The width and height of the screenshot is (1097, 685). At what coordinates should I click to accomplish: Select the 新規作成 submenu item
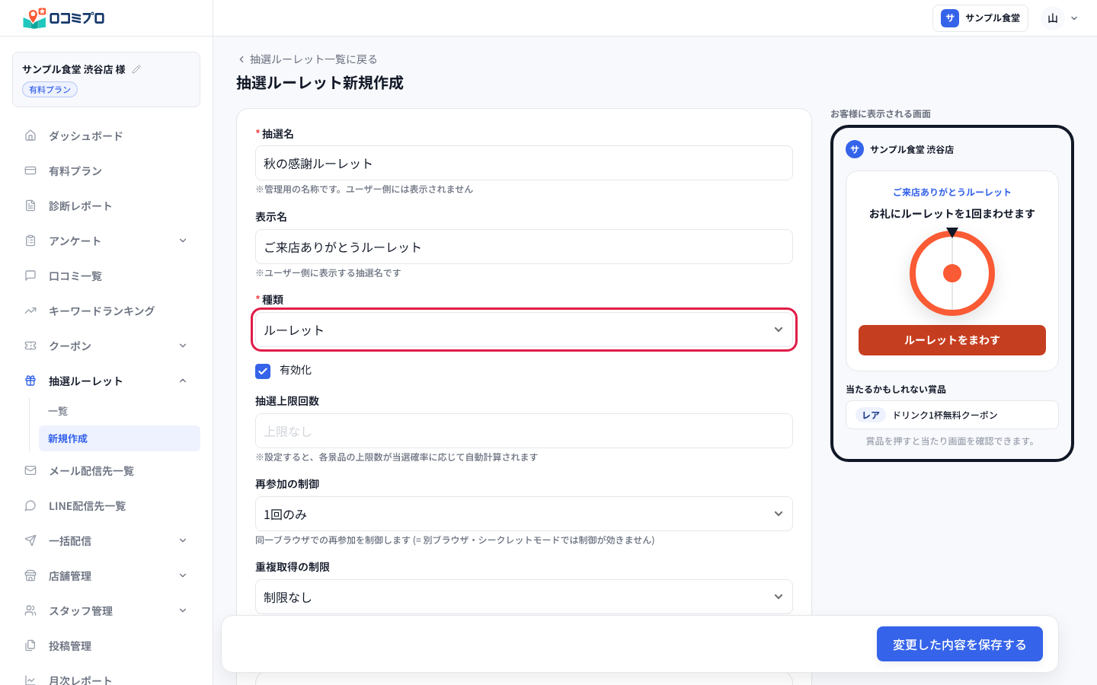point(120,438)
